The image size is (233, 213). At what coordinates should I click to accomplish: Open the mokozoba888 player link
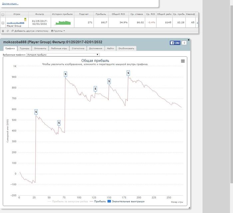(x=15, y=23)
